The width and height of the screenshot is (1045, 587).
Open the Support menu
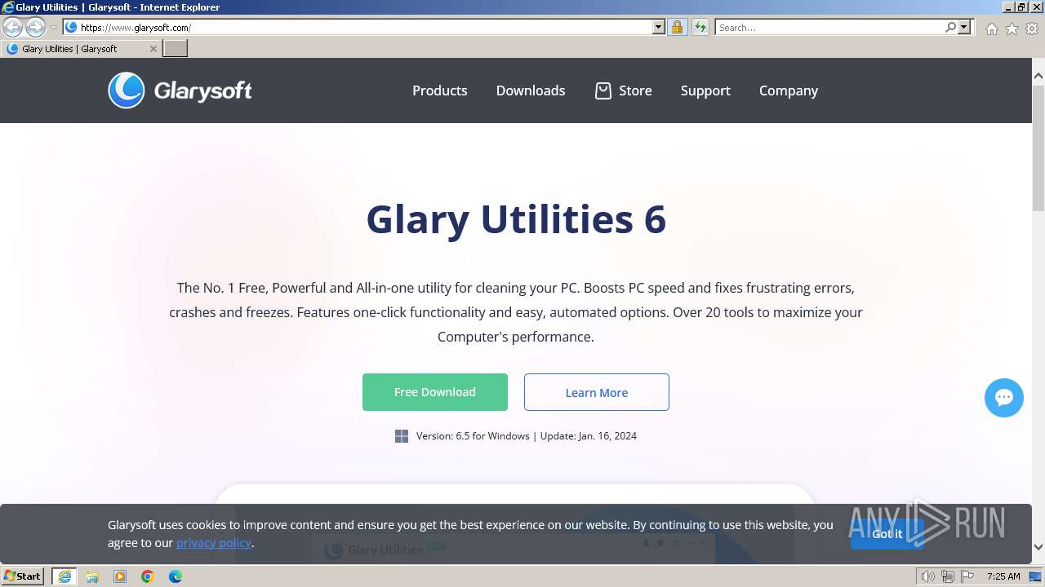click(x=705, y=90)
